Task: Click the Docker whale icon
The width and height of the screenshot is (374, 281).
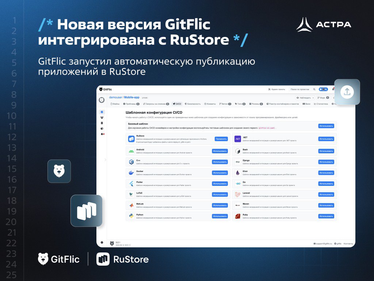Action: coord(131,173)
